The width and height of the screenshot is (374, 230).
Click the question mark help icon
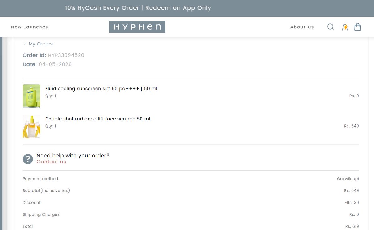(28, 159)
